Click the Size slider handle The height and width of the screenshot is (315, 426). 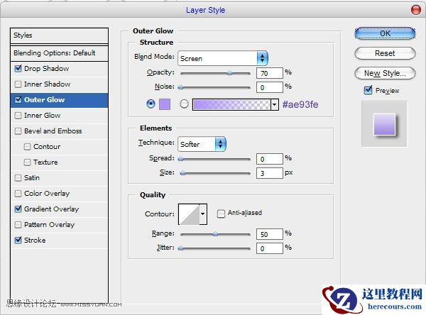coord(183,173)
